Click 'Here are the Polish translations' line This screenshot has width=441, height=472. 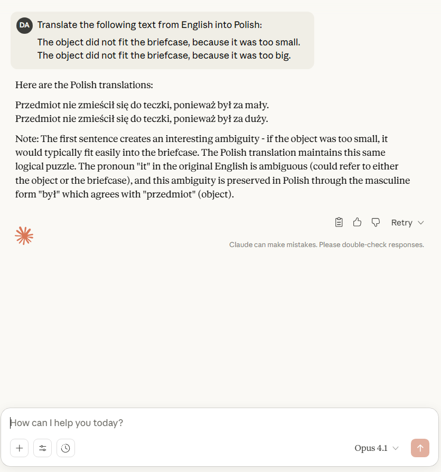[x=84, y=85]
